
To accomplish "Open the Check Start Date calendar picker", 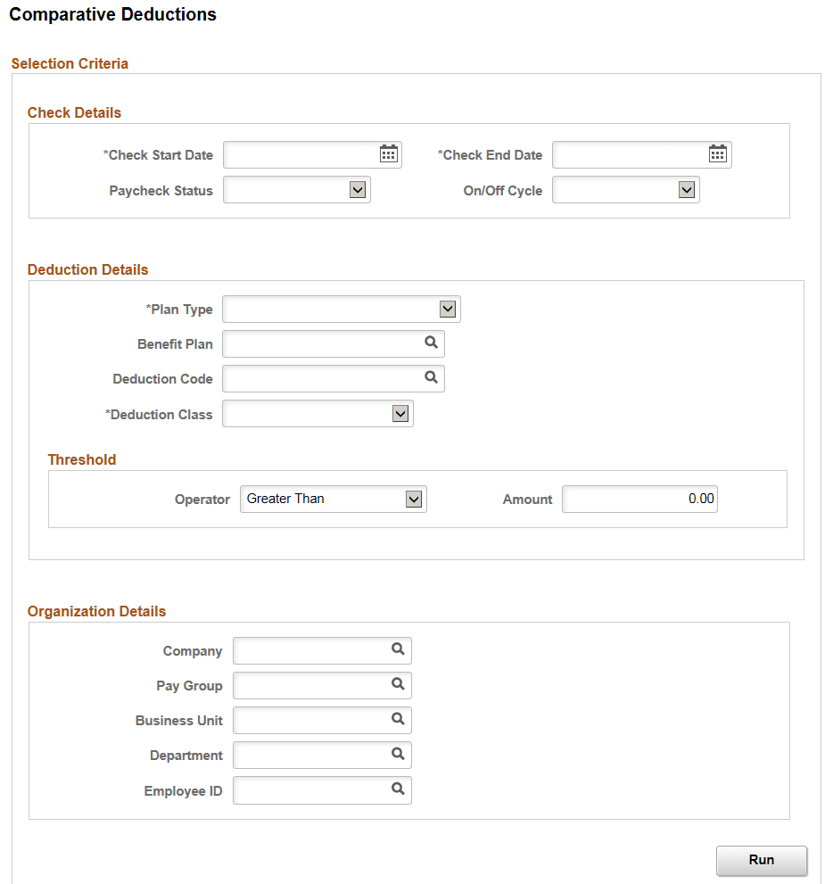I will (x=388, y=153).
